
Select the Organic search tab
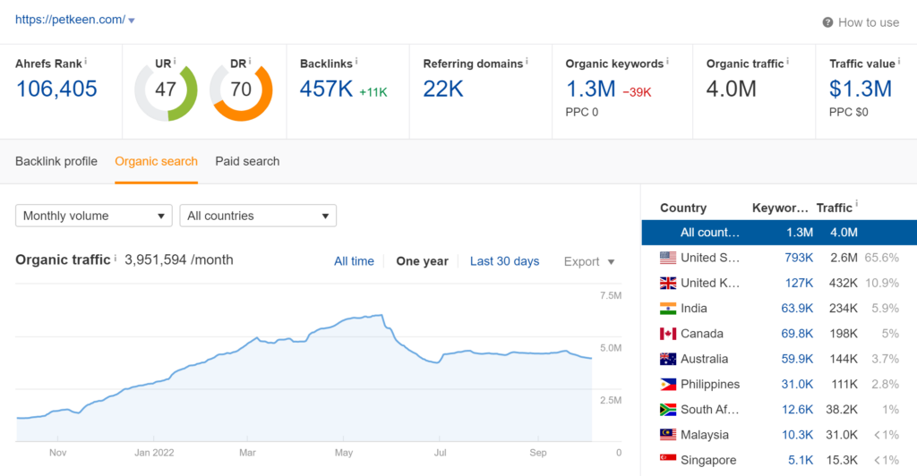coord(156,161)
